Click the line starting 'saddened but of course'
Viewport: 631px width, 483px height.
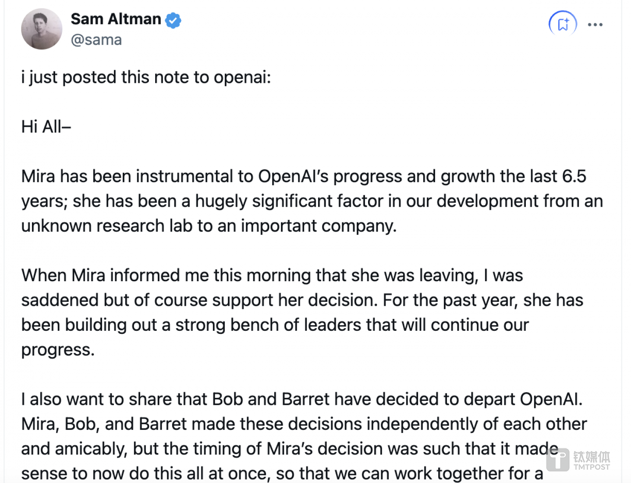point(302,301)
